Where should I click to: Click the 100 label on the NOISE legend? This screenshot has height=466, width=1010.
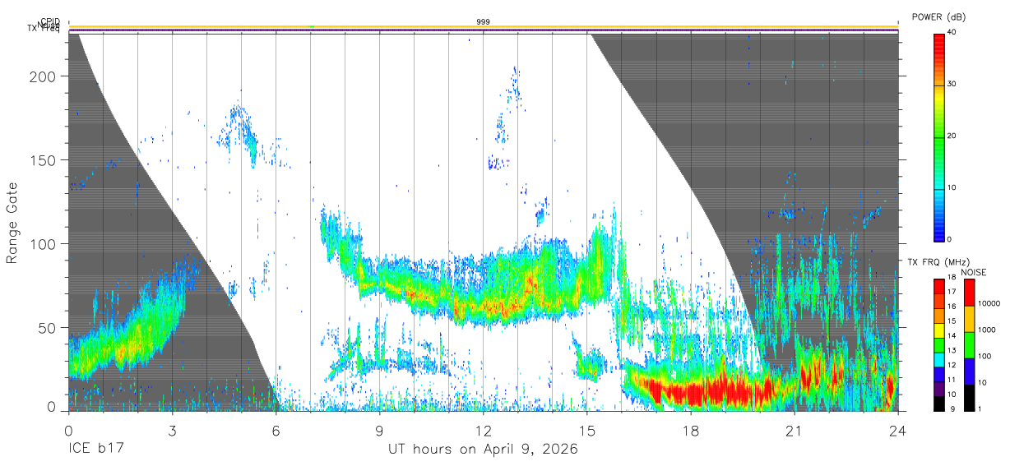pos(985,356)
